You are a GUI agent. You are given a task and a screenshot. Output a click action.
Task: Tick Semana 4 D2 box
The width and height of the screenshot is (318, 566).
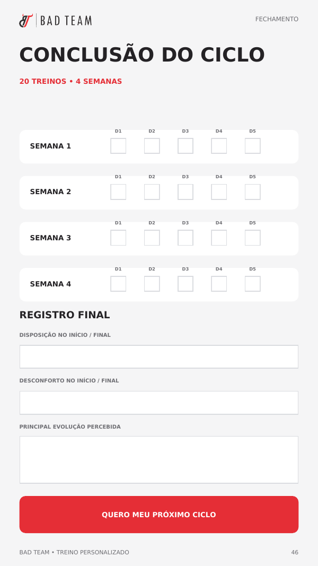[152, 284]
